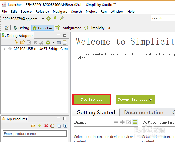Open the Navigate menu

coord(60,12)
